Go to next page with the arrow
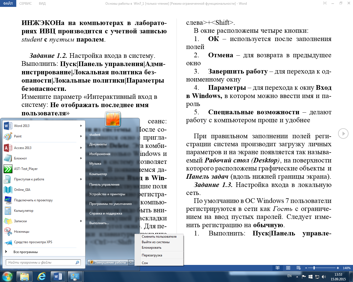The width and height of the screenshot is (353, 282). click(x=343, y=134)
